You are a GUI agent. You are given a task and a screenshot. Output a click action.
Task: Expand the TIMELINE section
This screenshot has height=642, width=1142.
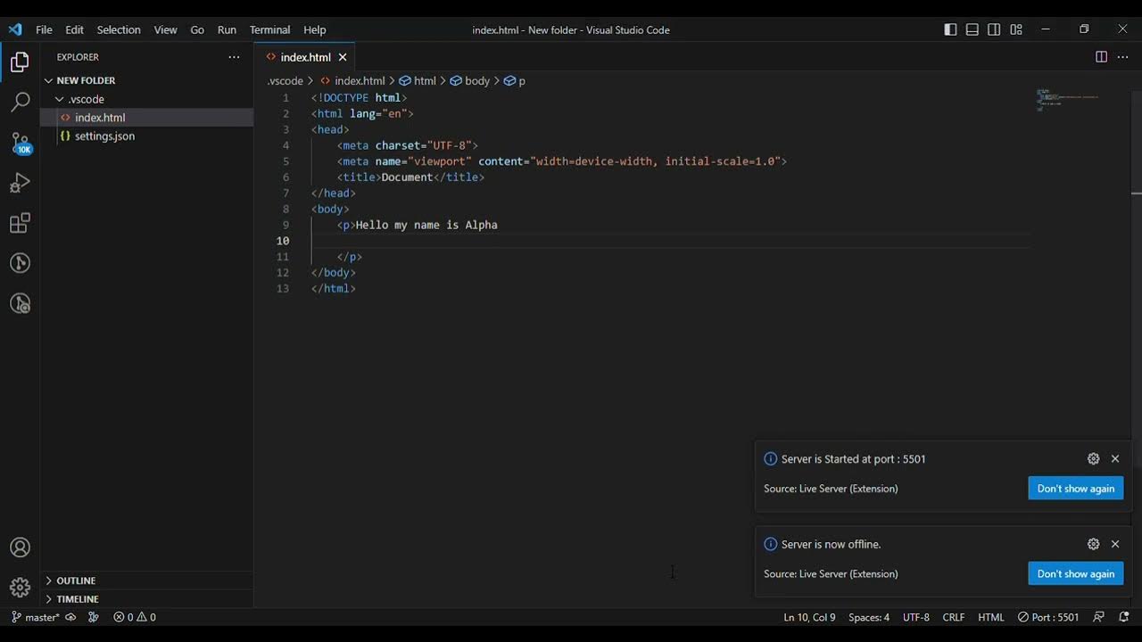[x=78, y=599]
